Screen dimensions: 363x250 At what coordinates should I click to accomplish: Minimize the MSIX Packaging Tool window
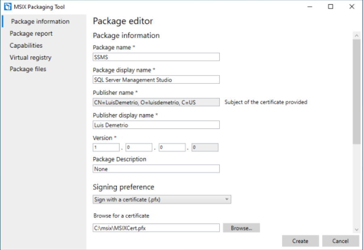(310, 7)
